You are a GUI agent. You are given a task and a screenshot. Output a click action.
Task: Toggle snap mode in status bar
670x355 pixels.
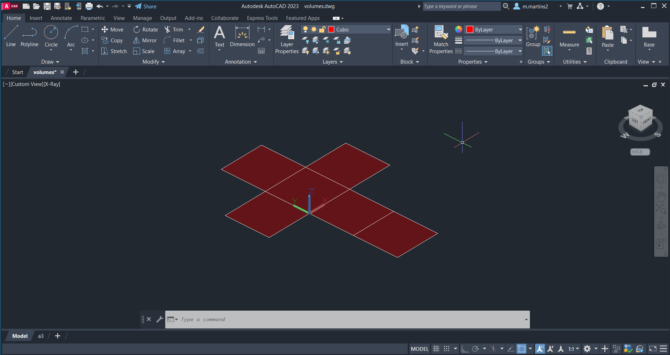pos(446,349)
